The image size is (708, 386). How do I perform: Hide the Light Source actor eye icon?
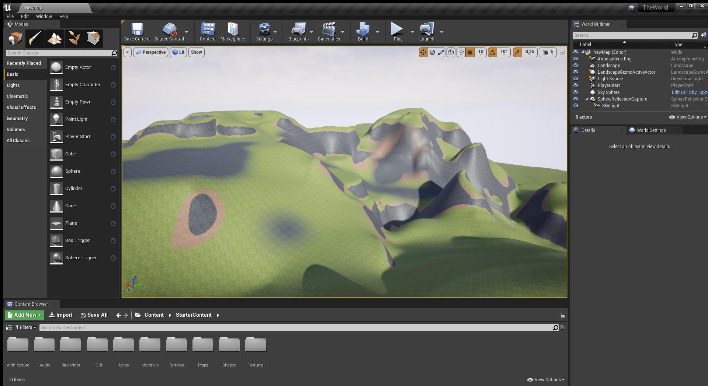click(576, 79)
